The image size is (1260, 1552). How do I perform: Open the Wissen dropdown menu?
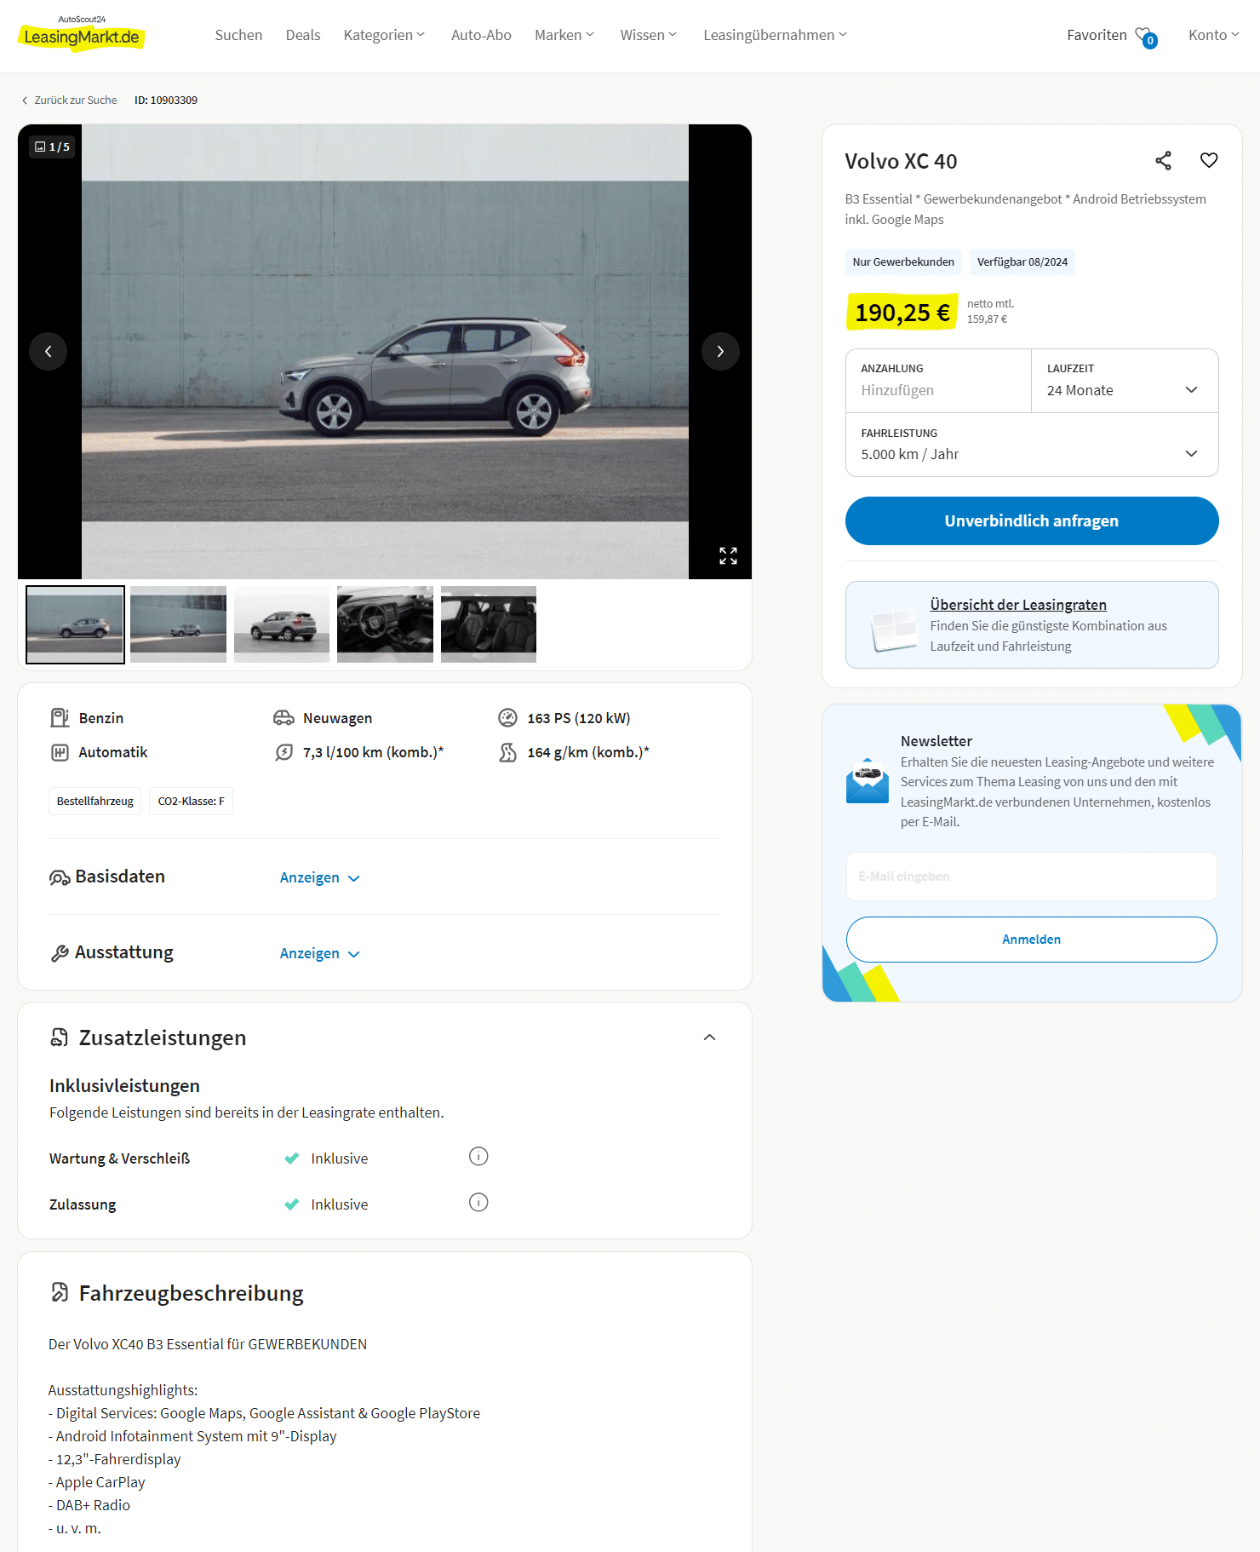[649, 35]
